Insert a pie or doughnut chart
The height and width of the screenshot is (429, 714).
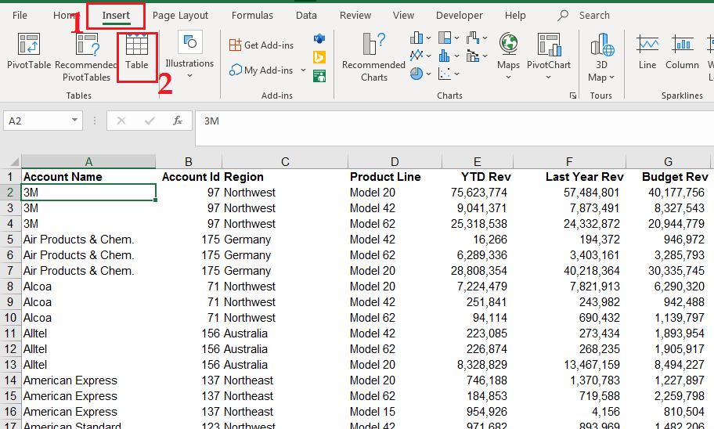416,74
